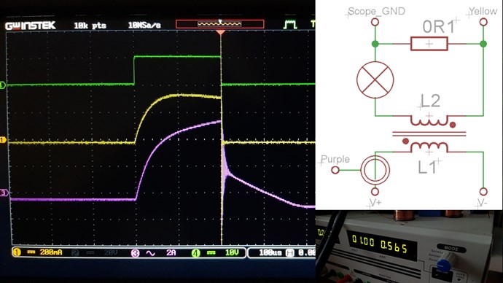
Task: Click the blue MODE knob on power supply
Action: [x=444, y=265]
